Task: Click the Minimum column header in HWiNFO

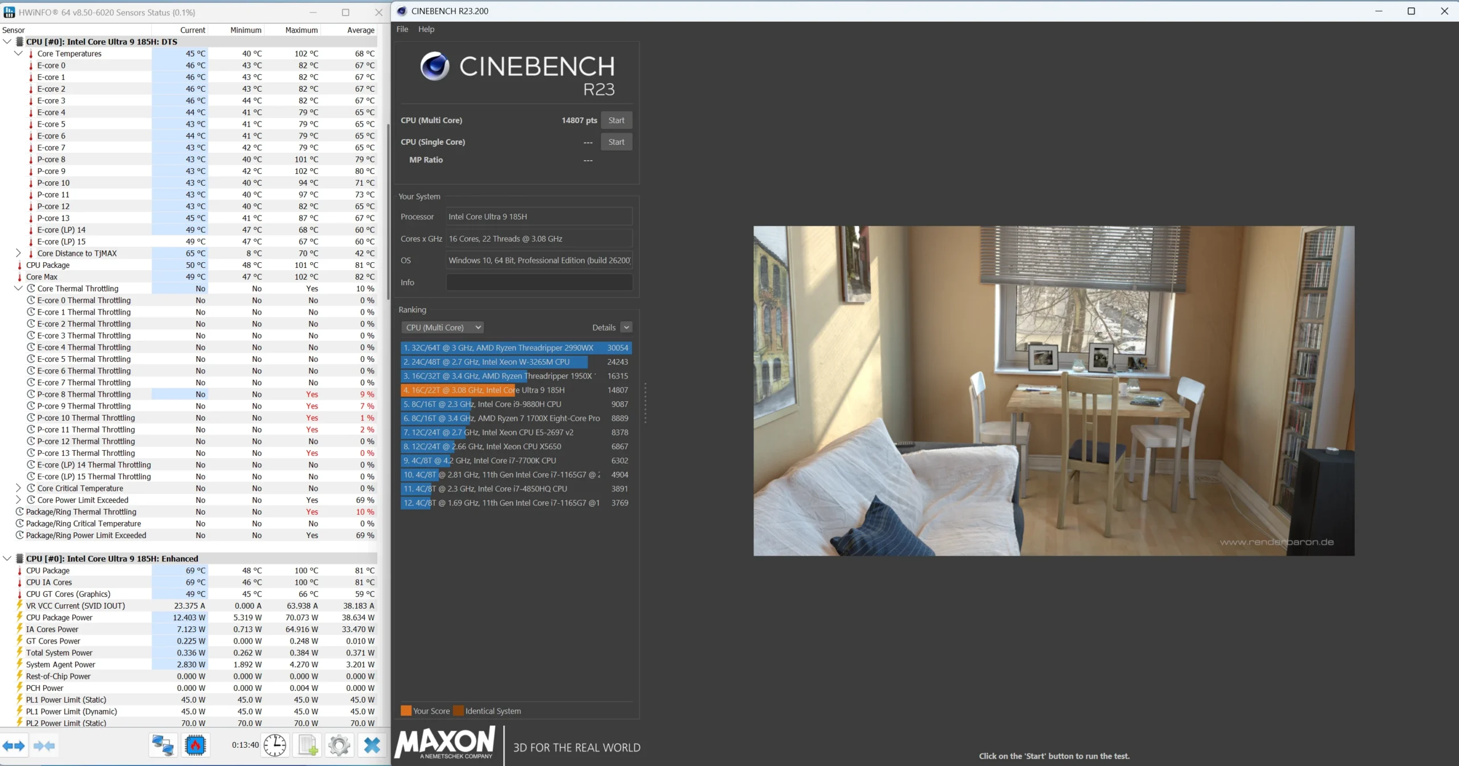Action: (x=237, y=30)
